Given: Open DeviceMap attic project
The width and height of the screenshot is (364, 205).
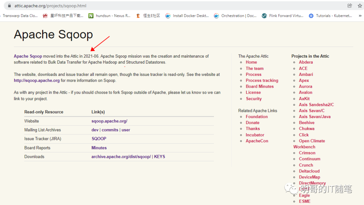Looking at the screenshot, I should click(x=309, y=177).
